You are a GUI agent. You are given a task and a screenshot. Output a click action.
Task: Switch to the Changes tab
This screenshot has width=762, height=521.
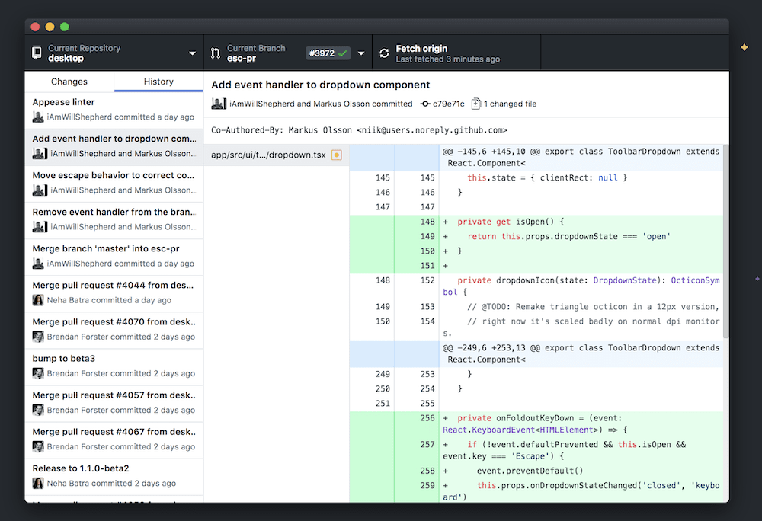[x=69, y=81]
